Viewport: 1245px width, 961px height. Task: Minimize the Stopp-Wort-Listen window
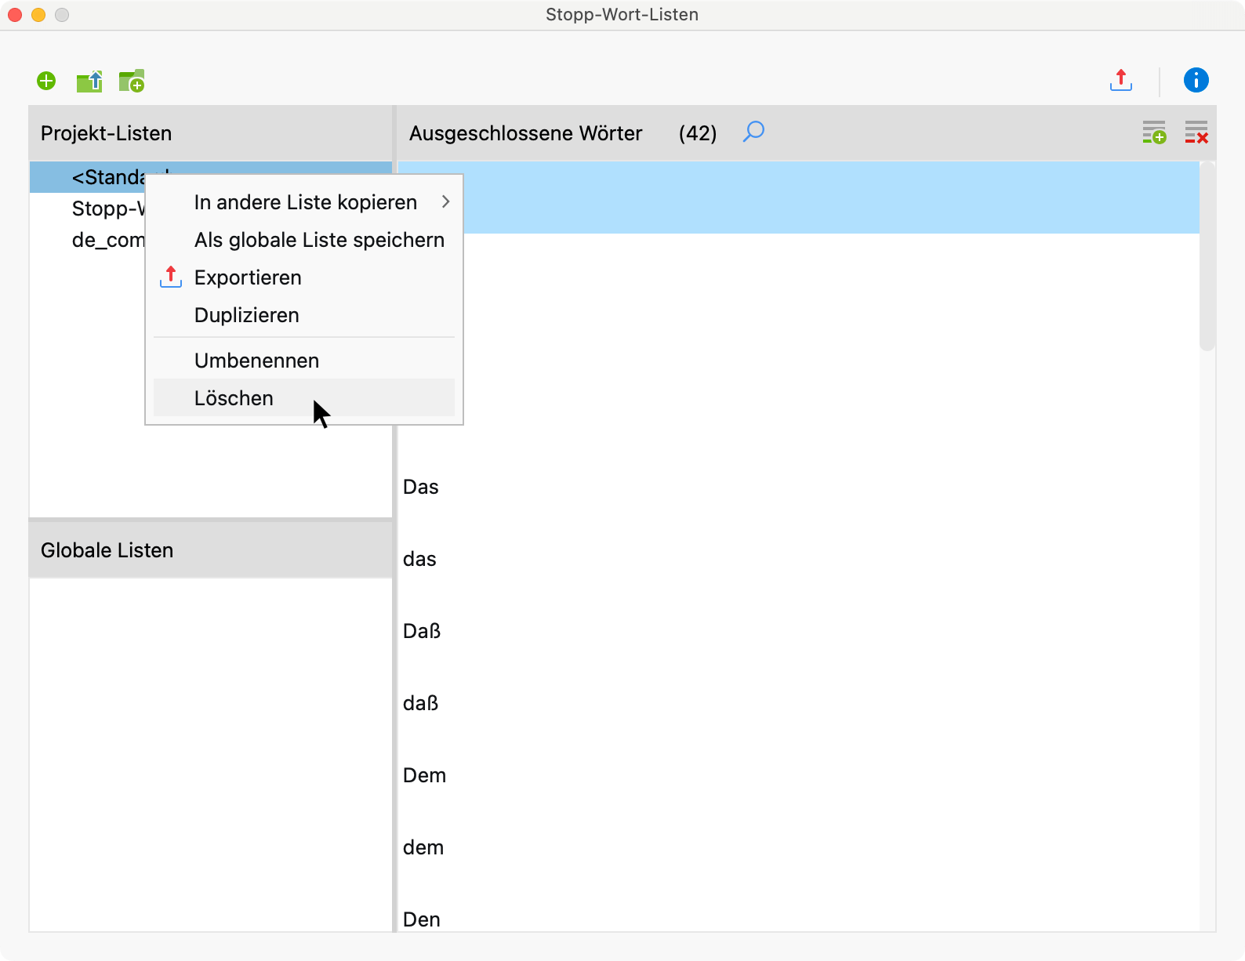click(x=38, y=15)
